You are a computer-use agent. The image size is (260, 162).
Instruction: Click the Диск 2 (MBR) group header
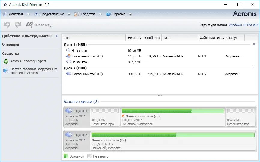click(75, 68)
